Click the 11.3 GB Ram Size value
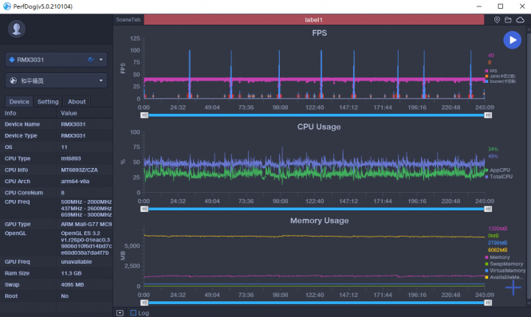531x317 pixels. (72, 273)
